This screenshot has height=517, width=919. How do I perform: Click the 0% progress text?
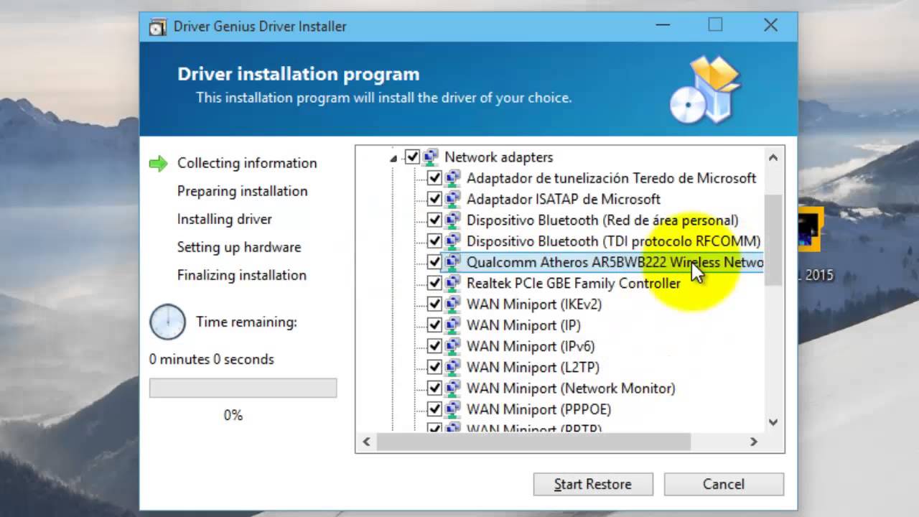tap(233, 415)
